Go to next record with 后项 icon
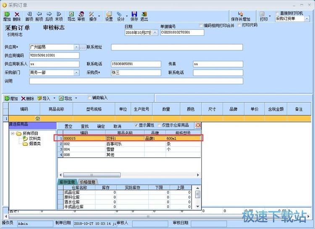315x229 pixels. coord(49,14)
